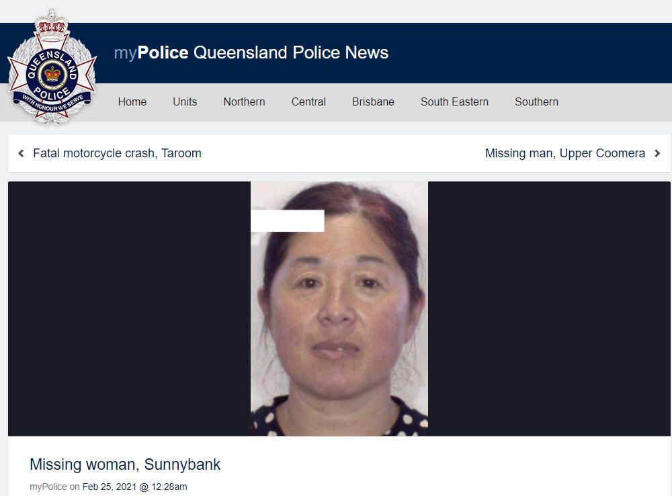The image size is (672, 496).
Task: Click myPolice Queensland Police News site title
Action: 251,52
